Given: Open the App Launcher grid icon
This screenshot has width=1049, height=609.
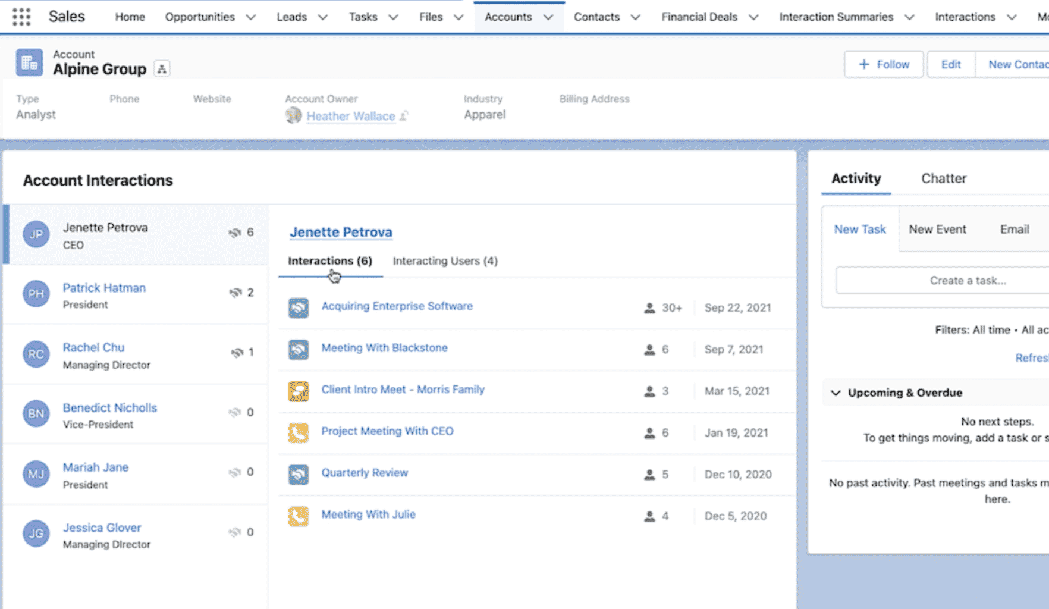Looking at the screenshot, I should click(x=21, y=17).
